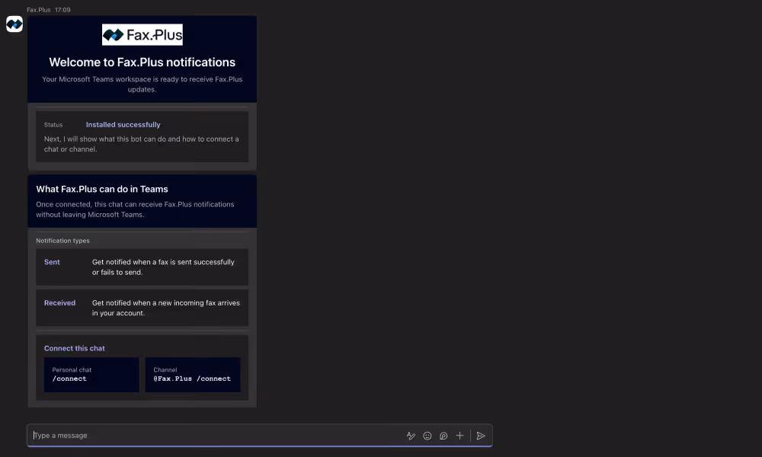
Task: Open the emoji picker icon
Action: pos(427,436)
